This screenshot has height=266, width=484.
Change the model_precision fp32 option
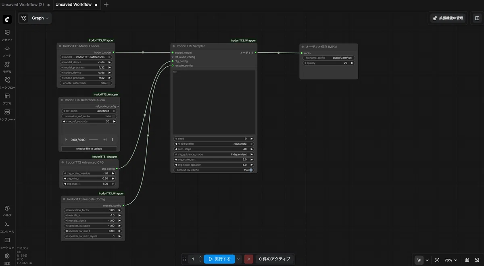[86, 68]
